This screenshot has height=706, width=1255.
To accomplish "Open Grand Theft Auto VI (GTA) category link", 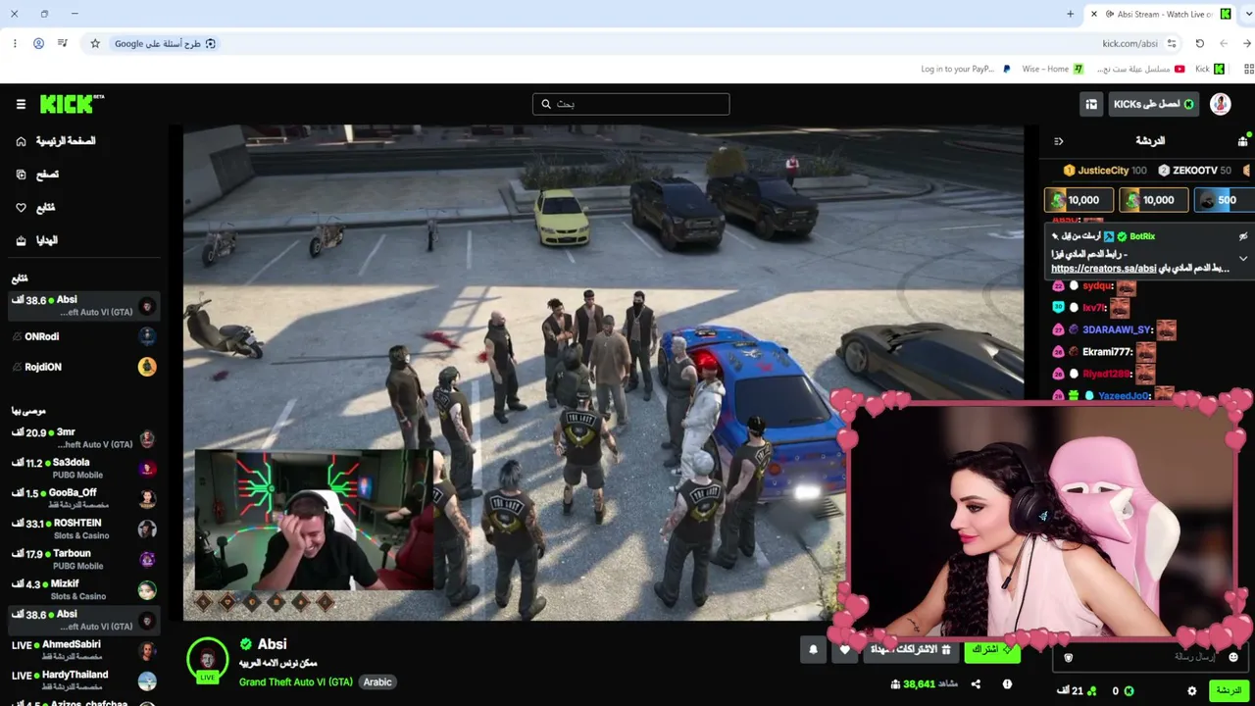I will [x=296, y=682].
